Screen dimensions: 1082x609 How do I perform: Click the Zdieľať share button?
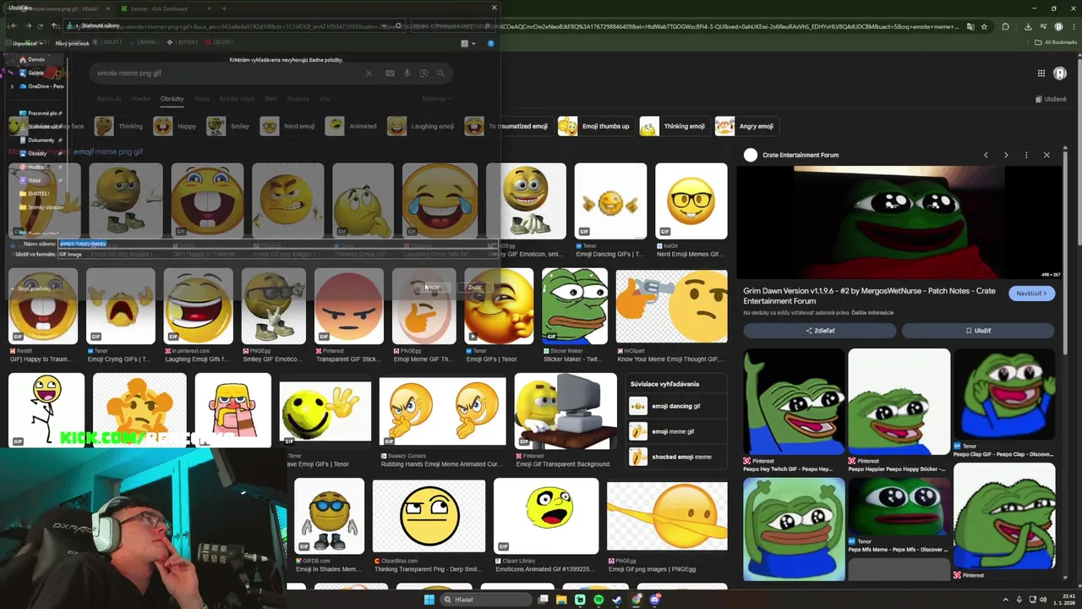click(x=819, y=331)
